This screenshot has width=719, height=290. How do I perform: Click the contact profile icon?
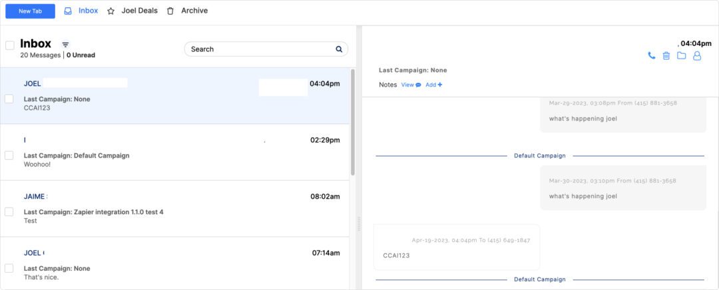point(697,56)
